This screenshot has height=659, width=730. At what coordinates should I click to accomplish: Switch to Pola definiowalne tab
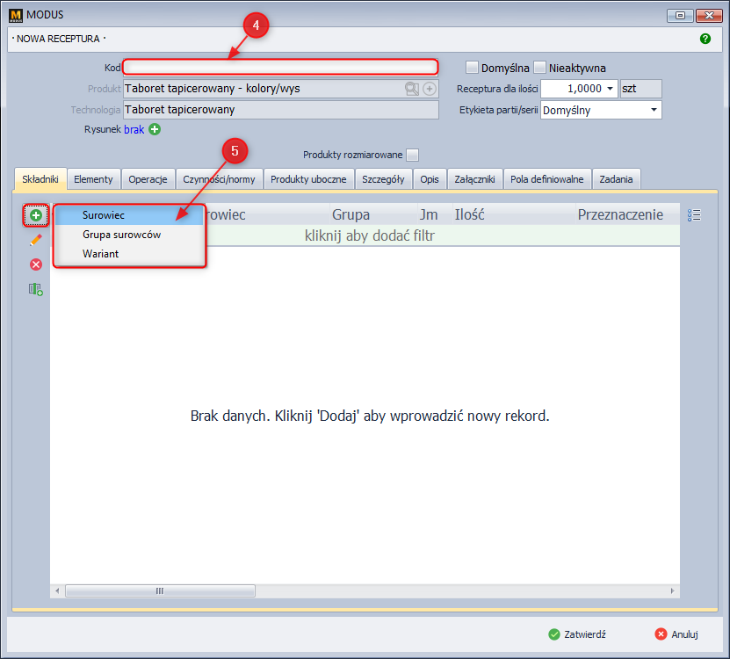click(x=546, y=179)
